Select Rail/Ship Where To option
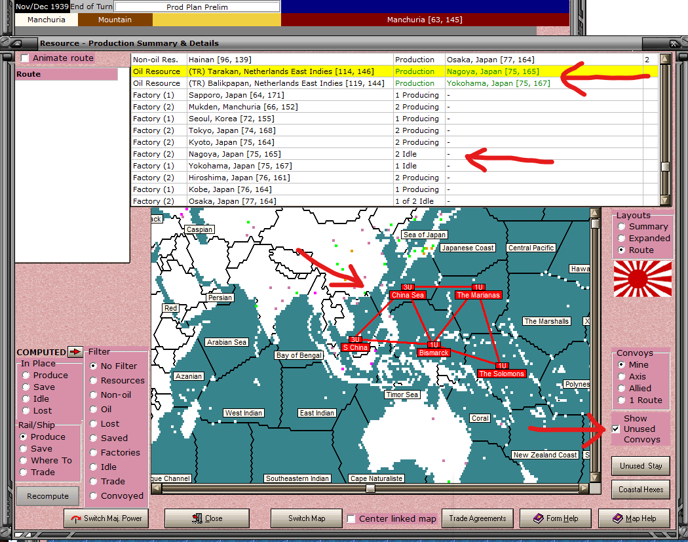This screenshot has width=688, height=542. (x=23, y=460)
